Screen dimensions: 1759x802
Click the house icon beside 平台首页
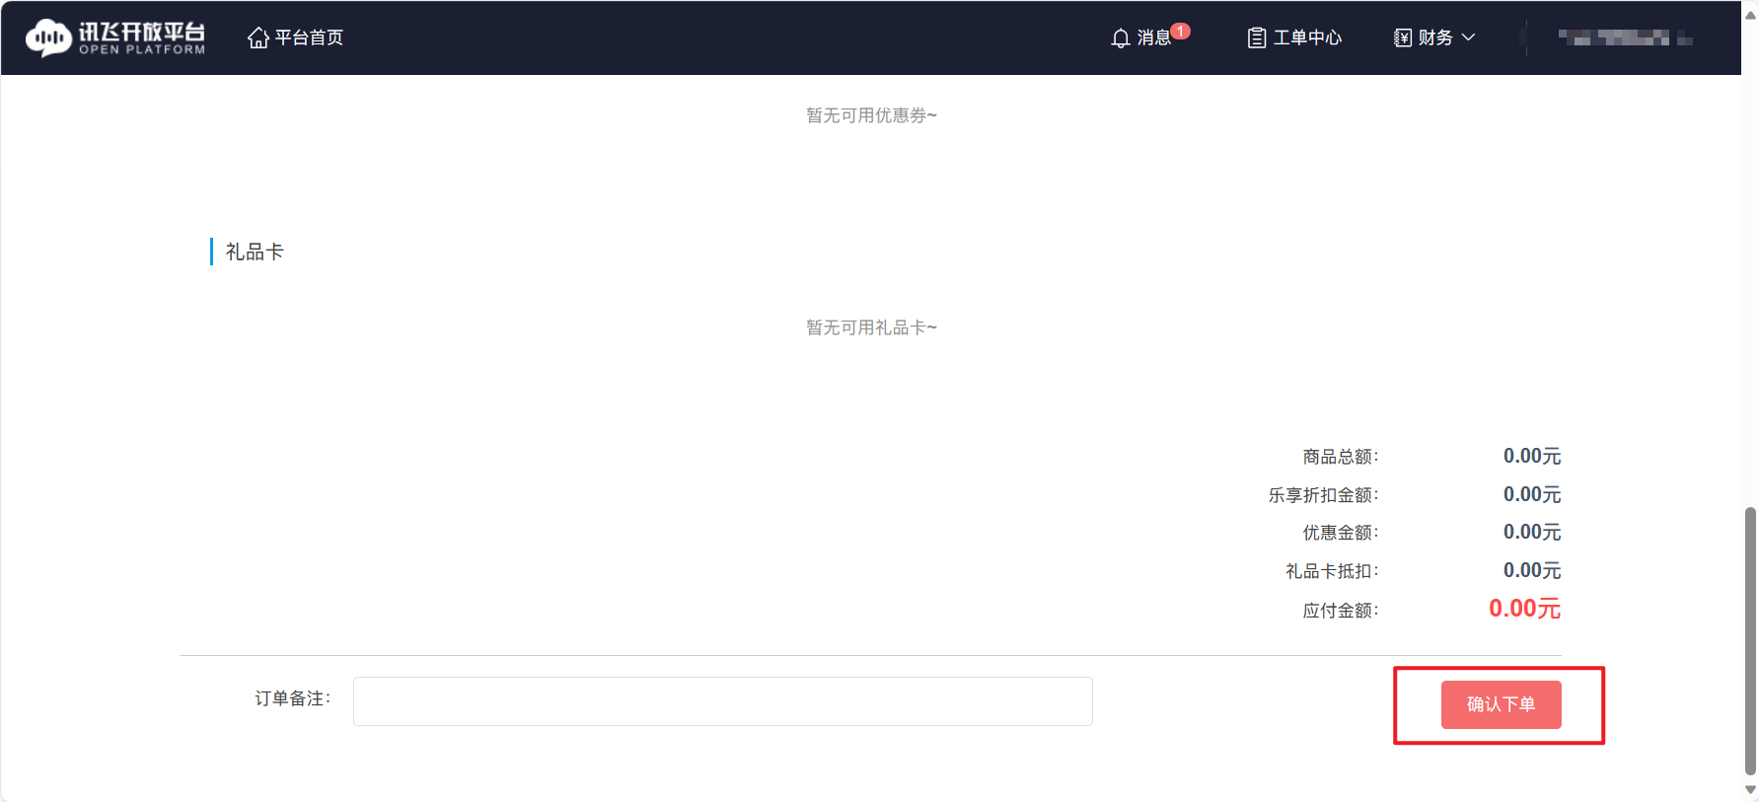pos(257,37)
